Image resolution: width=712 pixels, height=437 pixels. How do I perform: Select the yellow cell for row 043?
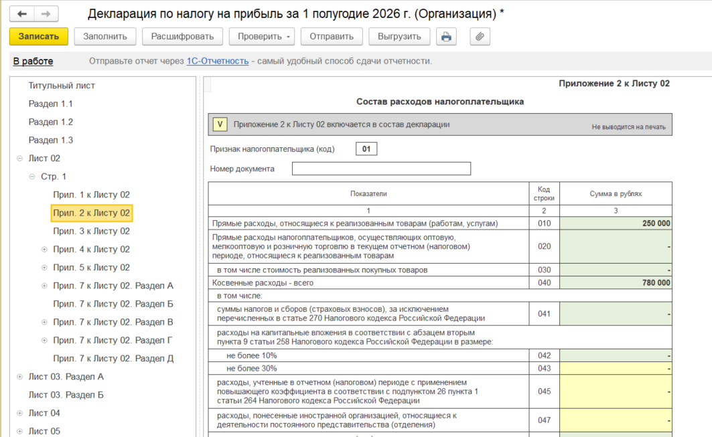coord(616,369)
